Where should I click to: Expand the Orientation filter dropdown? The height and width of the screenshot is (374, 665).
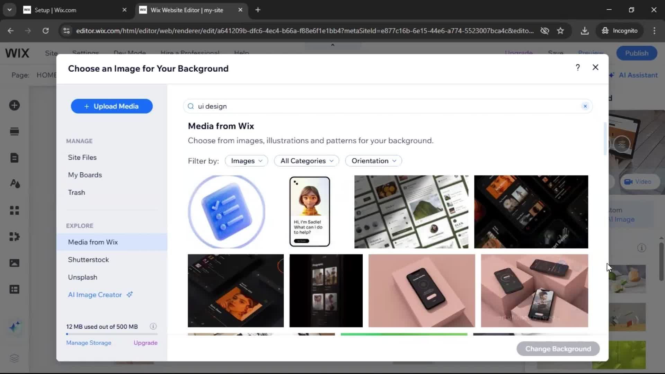click(373, 161)
